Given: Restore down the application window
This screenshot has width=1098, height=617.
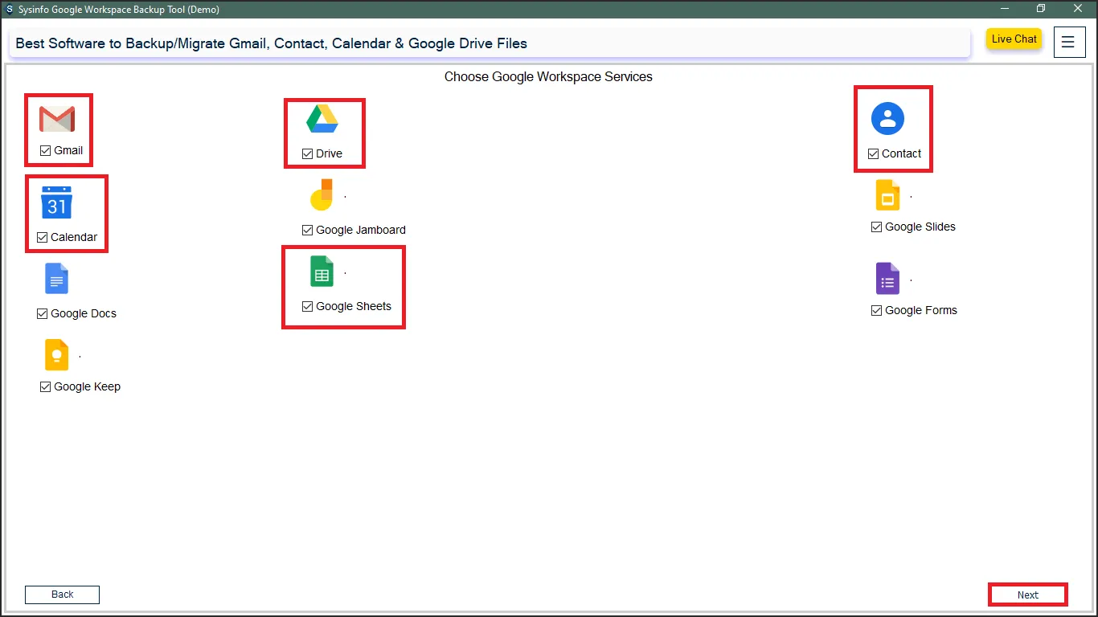Looking at the screenshot, I should pyautogui.click(x=1041, y=9).
